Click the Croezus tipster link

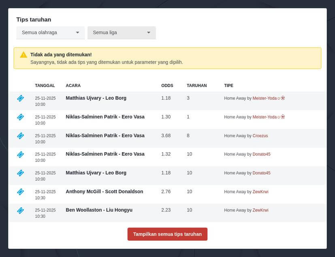(260, 136)
